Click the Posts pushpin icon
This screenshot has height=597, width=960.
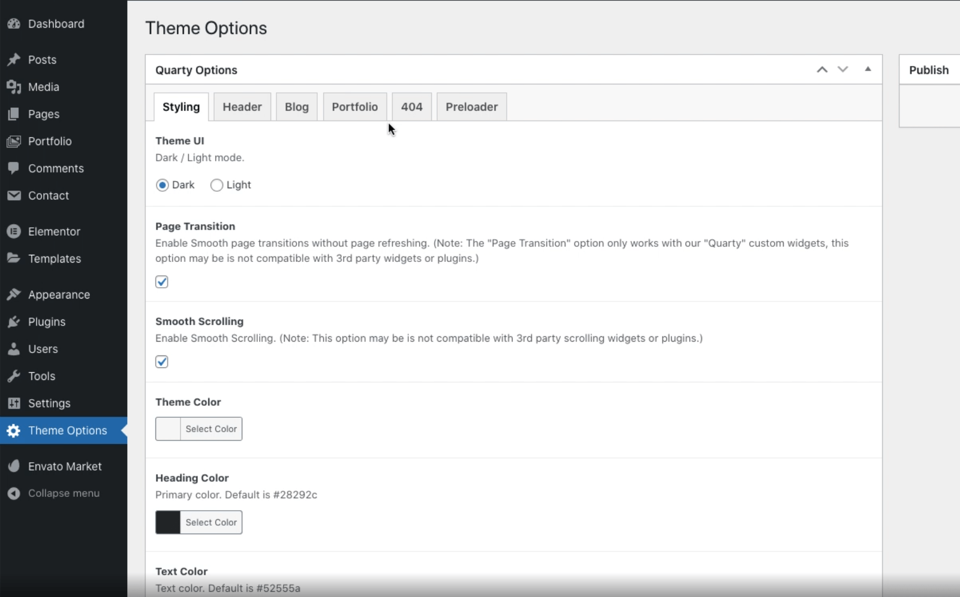pos(14,60)
